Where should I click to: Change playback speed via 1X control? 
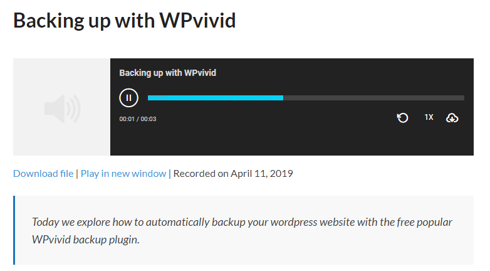[429, 117]
